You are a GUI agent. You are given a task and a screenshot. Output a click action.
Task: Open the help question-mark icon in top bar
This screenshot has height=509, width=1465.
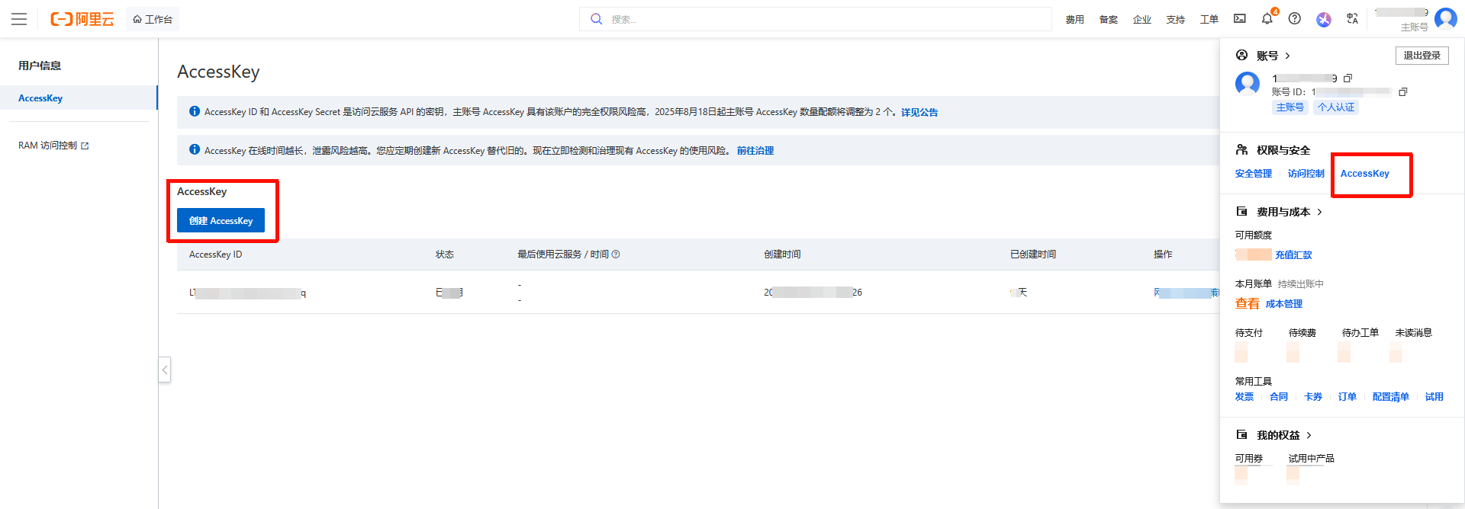coord(1295,19)
